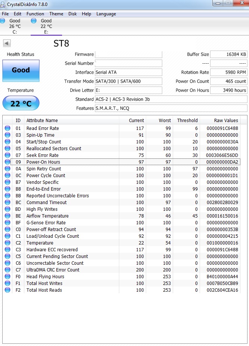Select the Temperature attribute row C2
The image size is (249, 346).
point(122,243)
